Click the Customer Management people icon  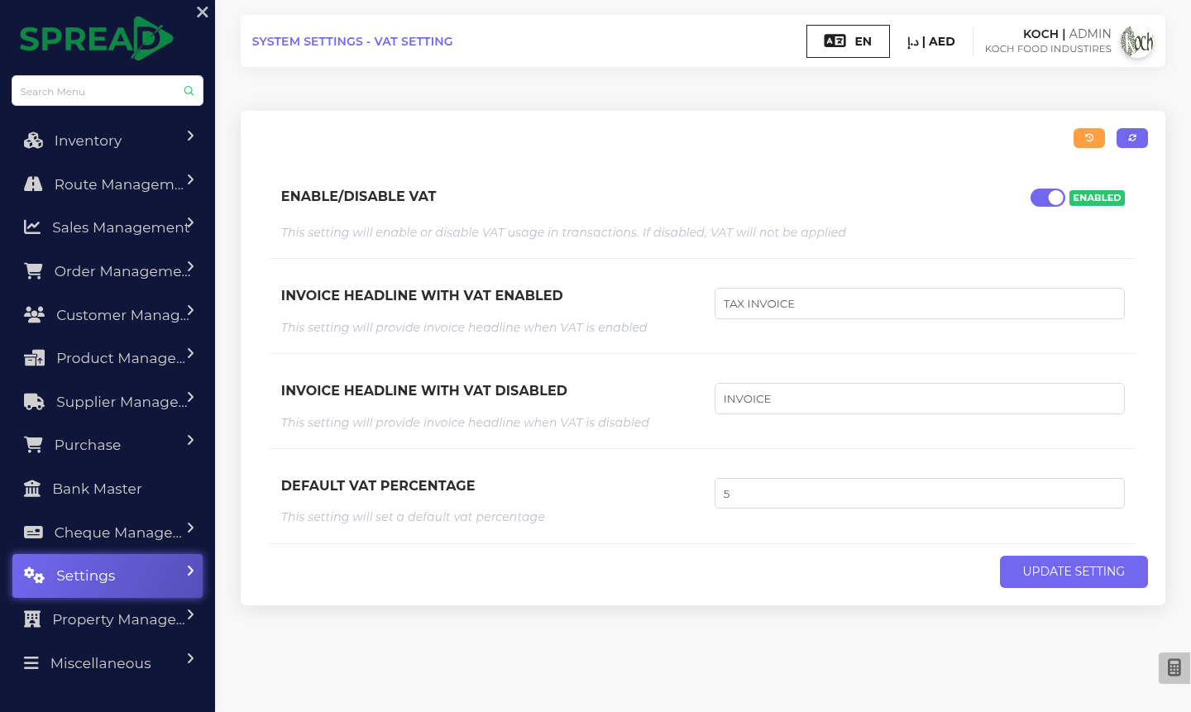point(34,314)
